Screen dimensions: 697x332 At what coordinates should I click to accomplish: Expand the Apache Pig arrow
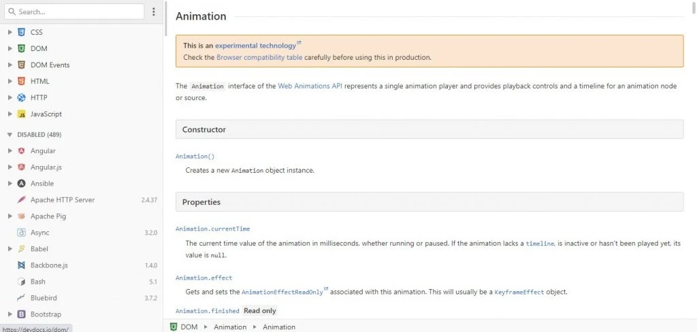point(10,216)
